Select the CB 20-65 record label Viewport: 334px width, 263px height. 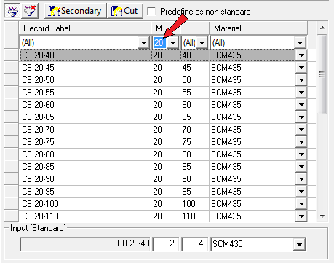coord(38,117)
